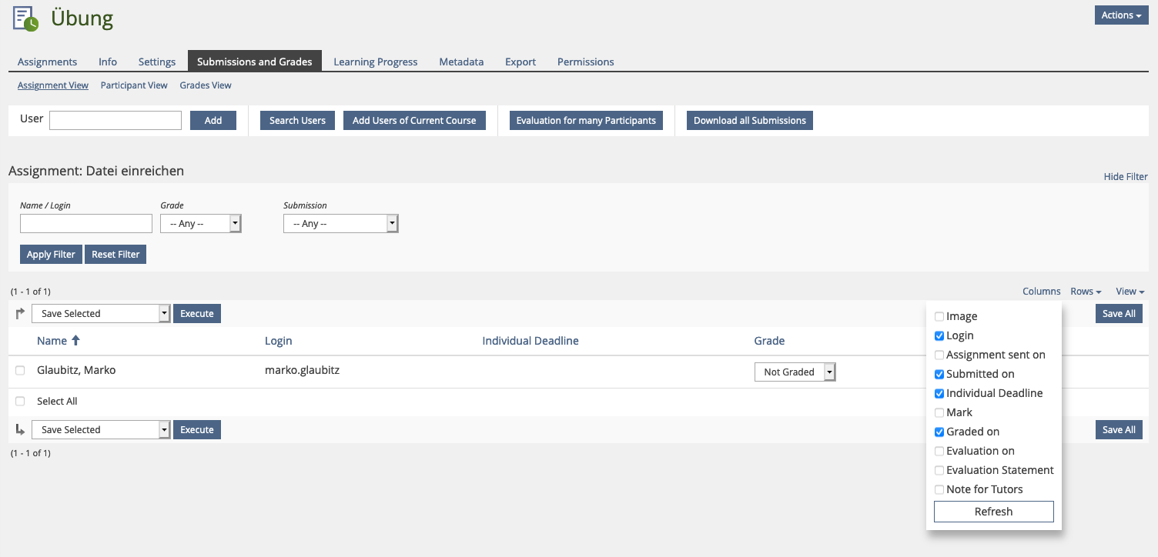The height and width of the screenshot is (557, 1158).
Task: Click the Übung exercise icon
Action: coord(25,18)
